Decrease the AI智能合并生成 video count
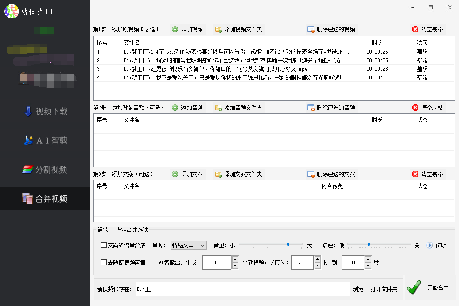 pyautogui.click(x=235, y=265)
